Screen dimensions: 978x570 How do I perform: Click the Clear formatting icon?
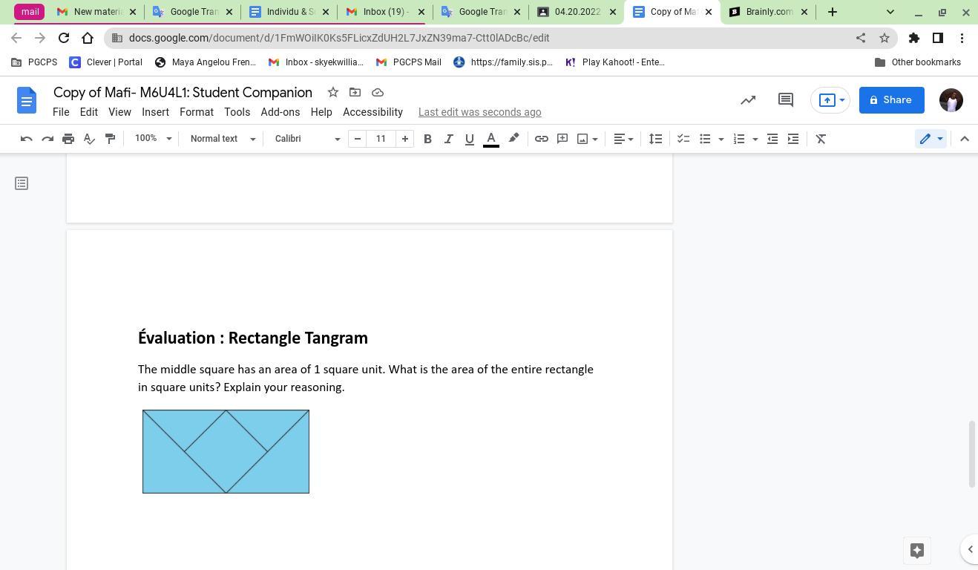(x=821, y=139)
